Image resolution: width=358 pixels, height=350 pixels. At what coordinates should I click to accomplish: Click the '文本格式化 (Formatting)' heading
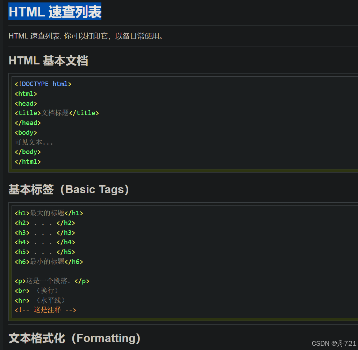pyautogui.click(x=75, y=338)
